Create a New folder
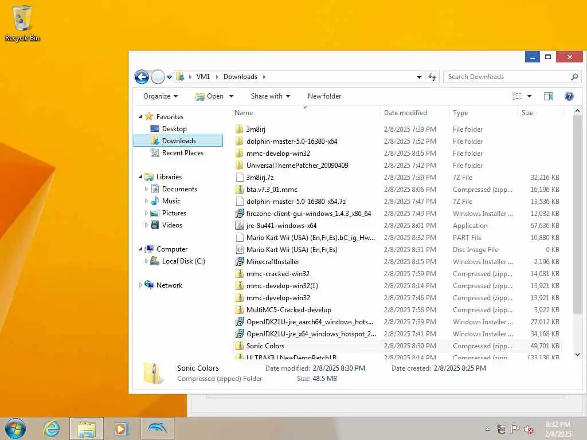Viewport: 587px width, 440px height. pos(324,96)
